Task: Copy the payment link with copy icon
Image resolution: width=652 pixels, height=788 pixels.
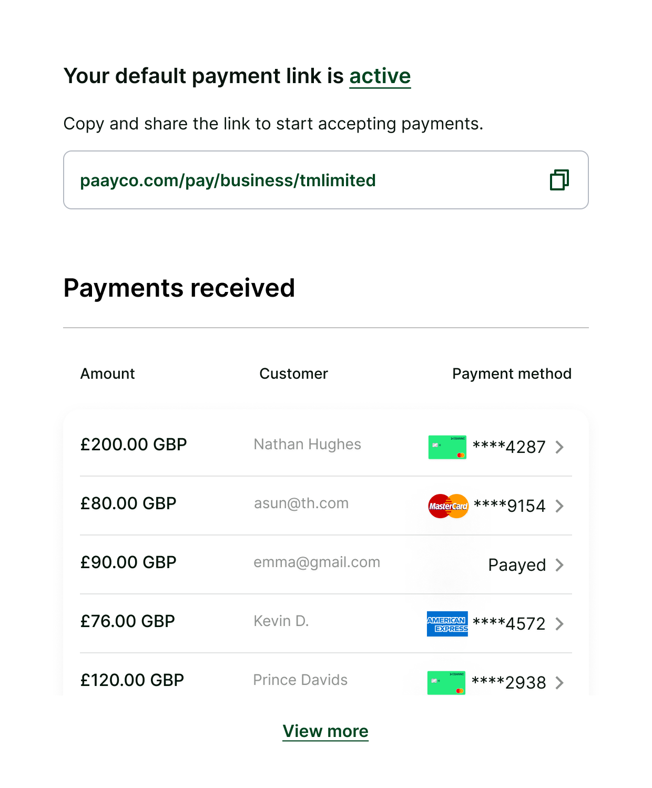Action: coord(559,180)
